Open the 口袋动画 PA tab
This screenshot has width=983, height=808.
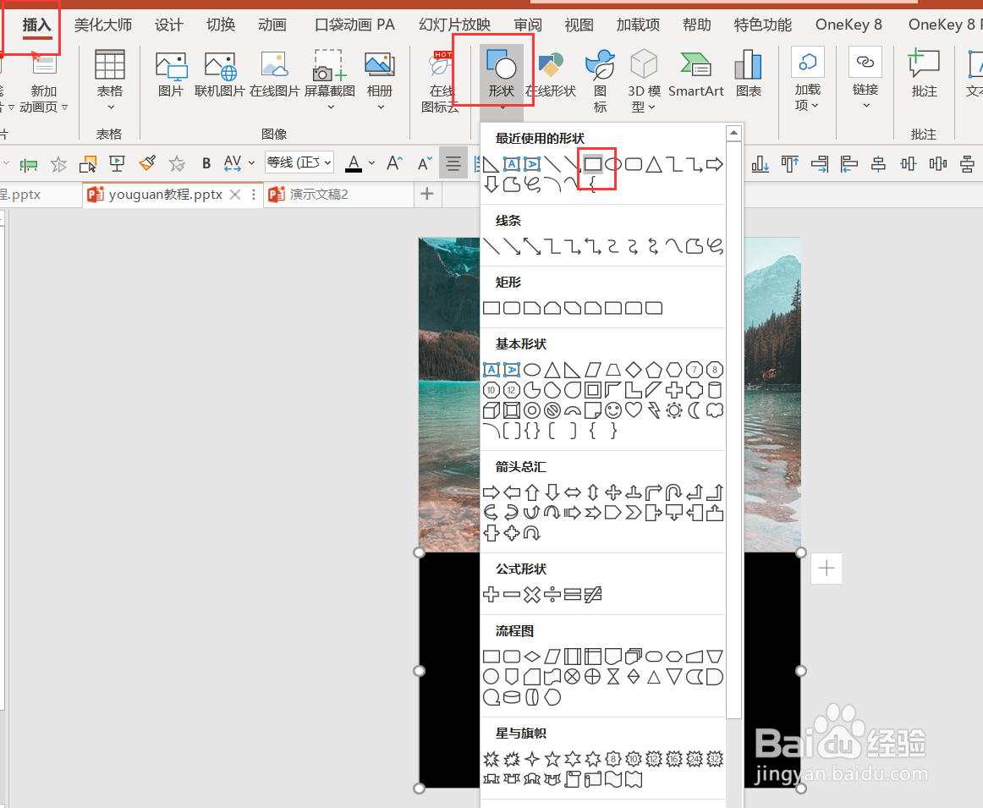coord(354,25)
